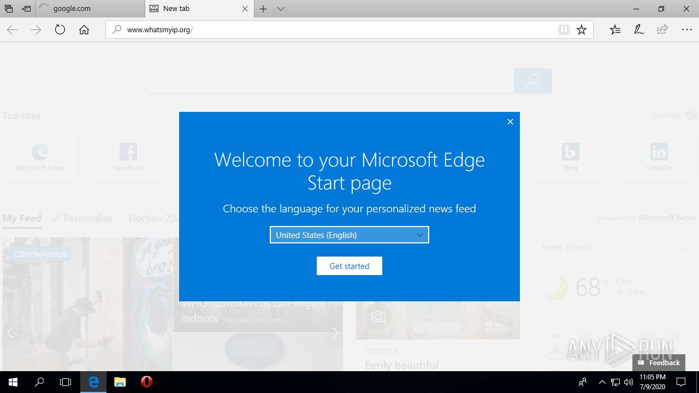Click the browser back arrow
699x393 pixels.
pos(12,30)
